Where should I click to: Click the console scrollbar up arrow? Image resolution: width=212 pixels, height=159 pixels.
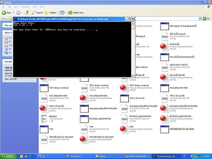click(x=133, y=23)
